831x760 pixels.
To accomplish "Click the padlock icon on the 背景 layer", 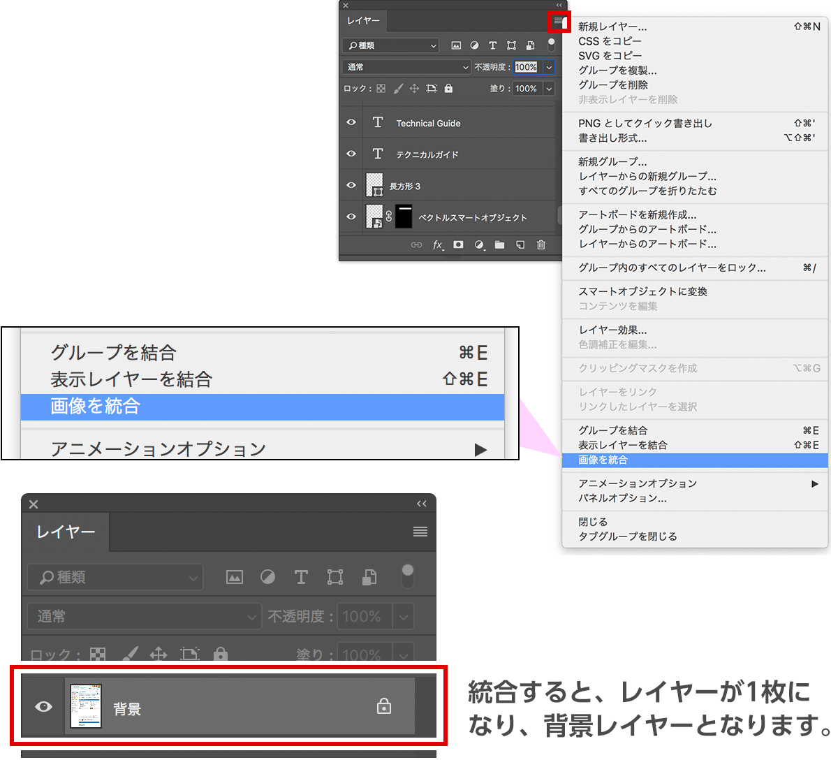I will tap(383, 706).
